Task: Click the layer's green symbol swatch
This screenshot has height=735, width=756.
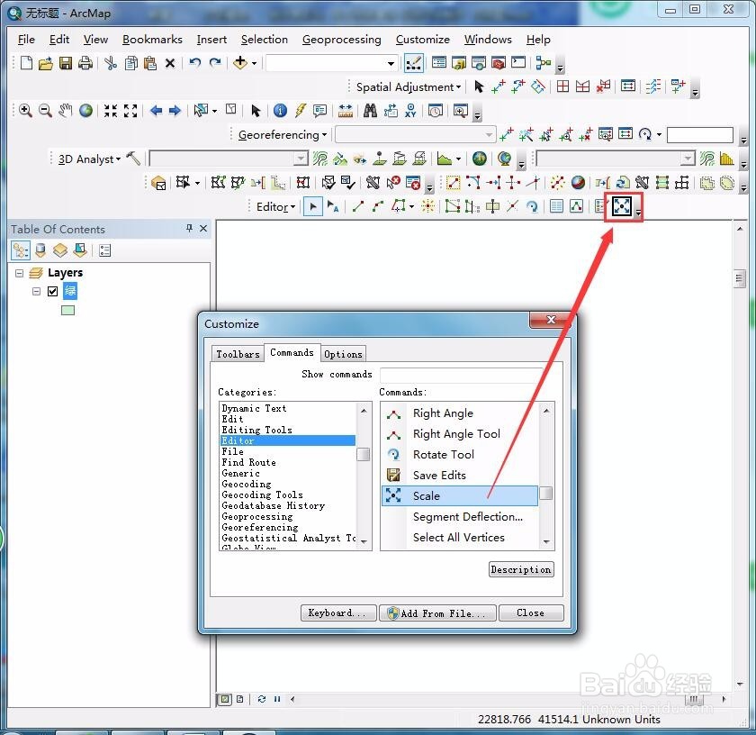Action: 68,310
